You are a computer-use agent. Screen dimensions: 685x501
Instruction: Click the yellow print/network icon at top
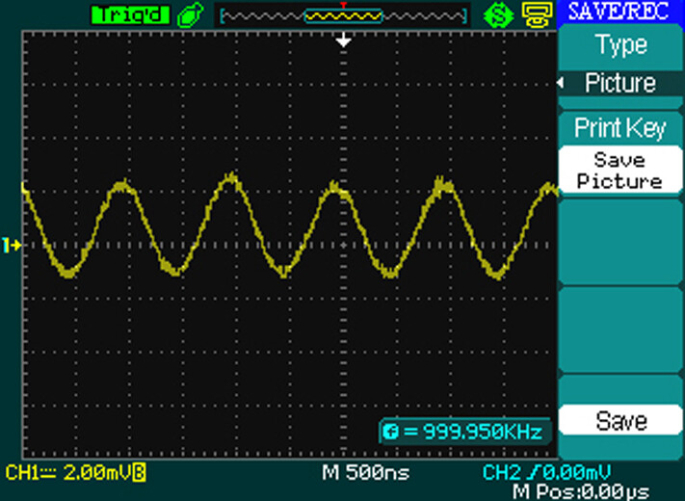click(x=533, y=14)
